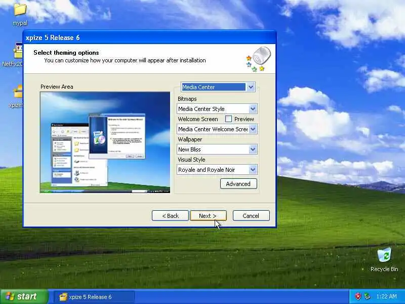
Task: Click the xpize 5 Release 6 title bar
Action: point(149,37)
